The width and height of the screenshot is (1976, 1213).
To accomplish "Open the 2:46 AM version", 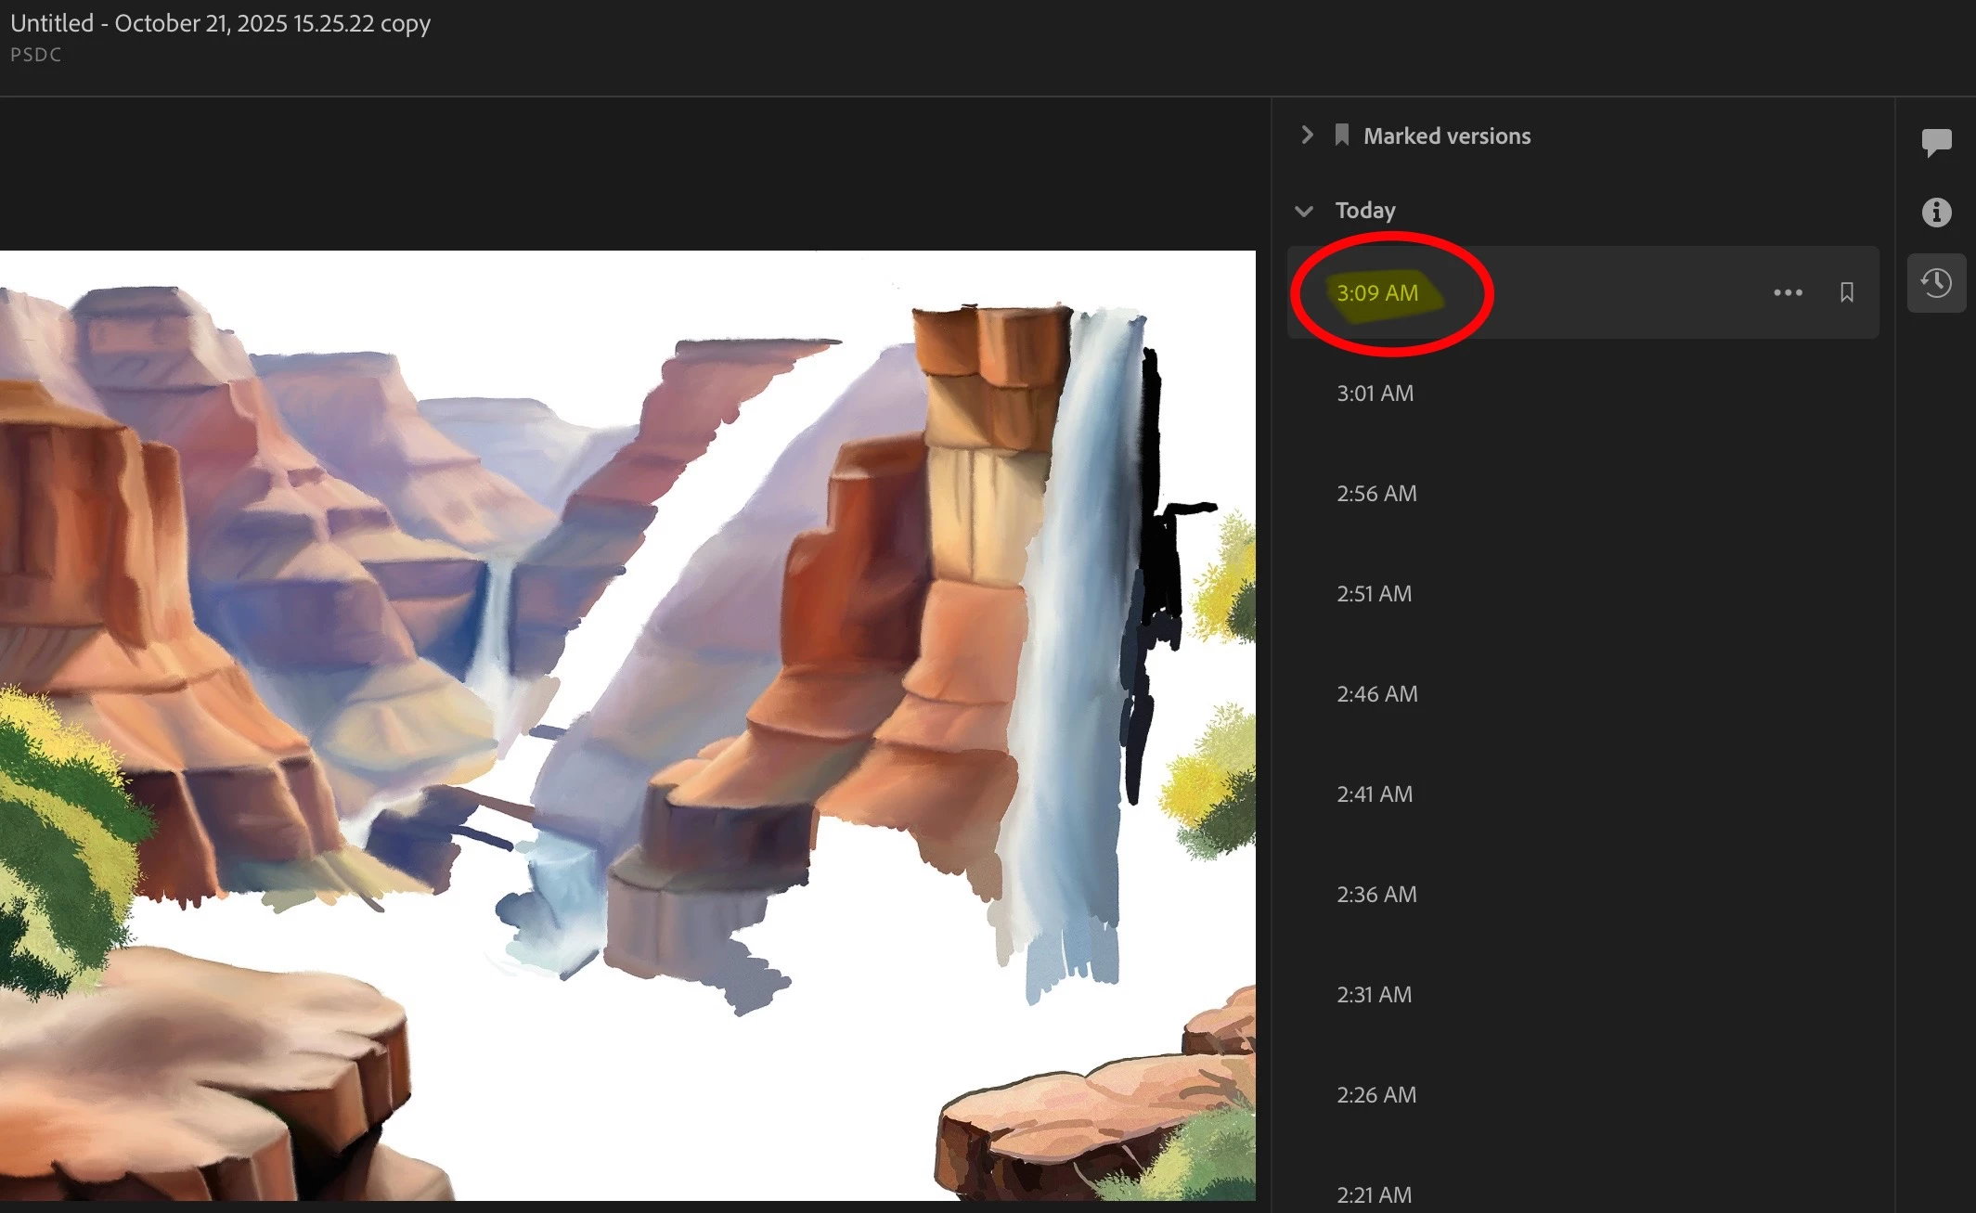I will tap(1376, 693).
